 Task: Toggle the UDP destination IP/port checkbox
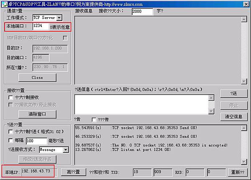point(65,38)
